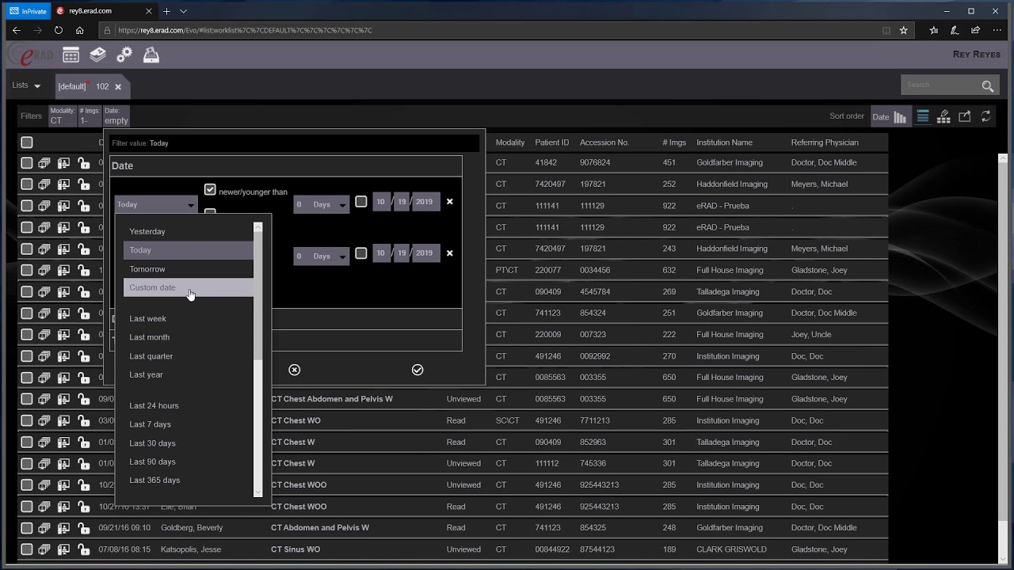Open patient folder icon for accession 9076824 row
The image size is (1014, 570).
click(x=63, y=162)
